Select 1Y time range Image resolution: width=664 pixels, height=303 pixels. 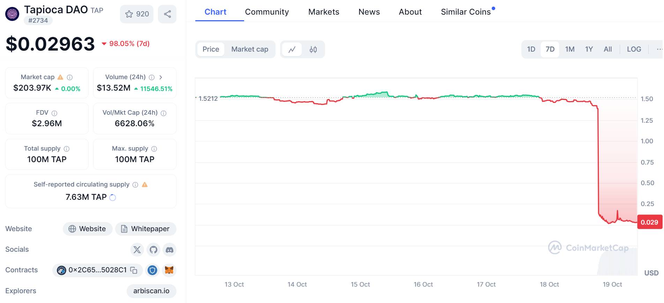click(589, 49)
